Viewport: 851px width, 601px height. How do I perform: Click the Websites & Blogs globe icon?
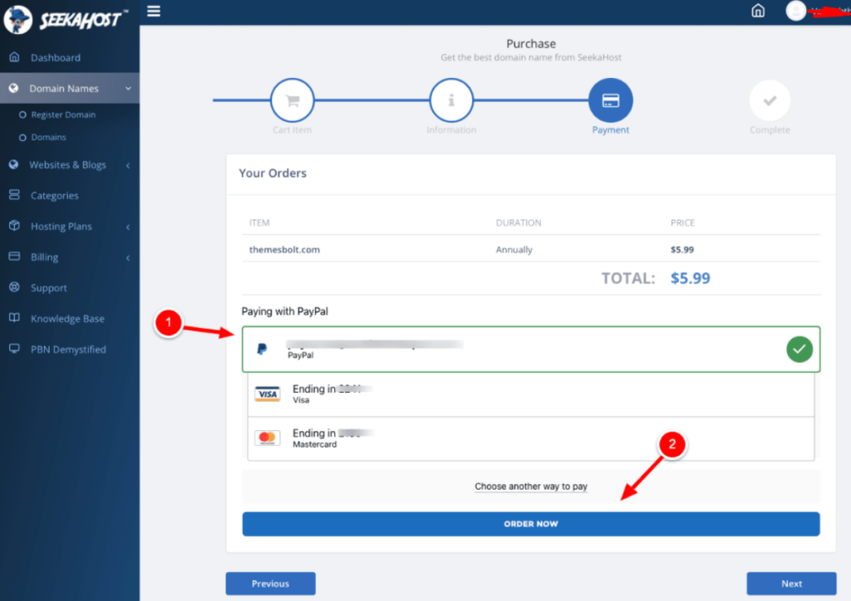point(14,164)
